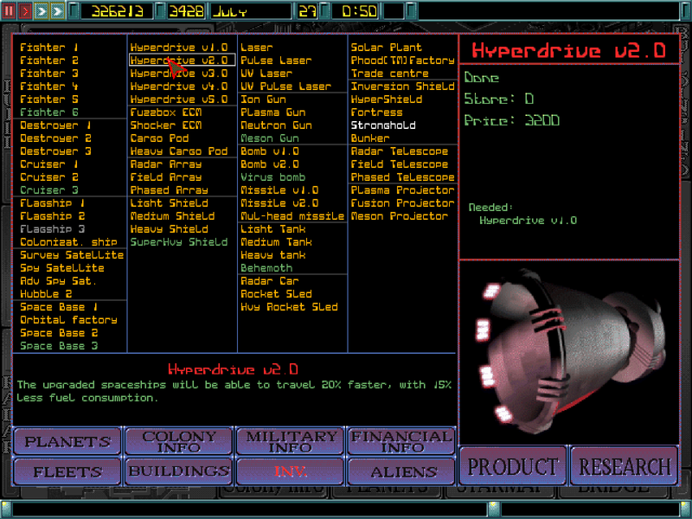This screenshot has width=692, height=519.
Task: Open the ALIENS screen
Action: point(400,471)
